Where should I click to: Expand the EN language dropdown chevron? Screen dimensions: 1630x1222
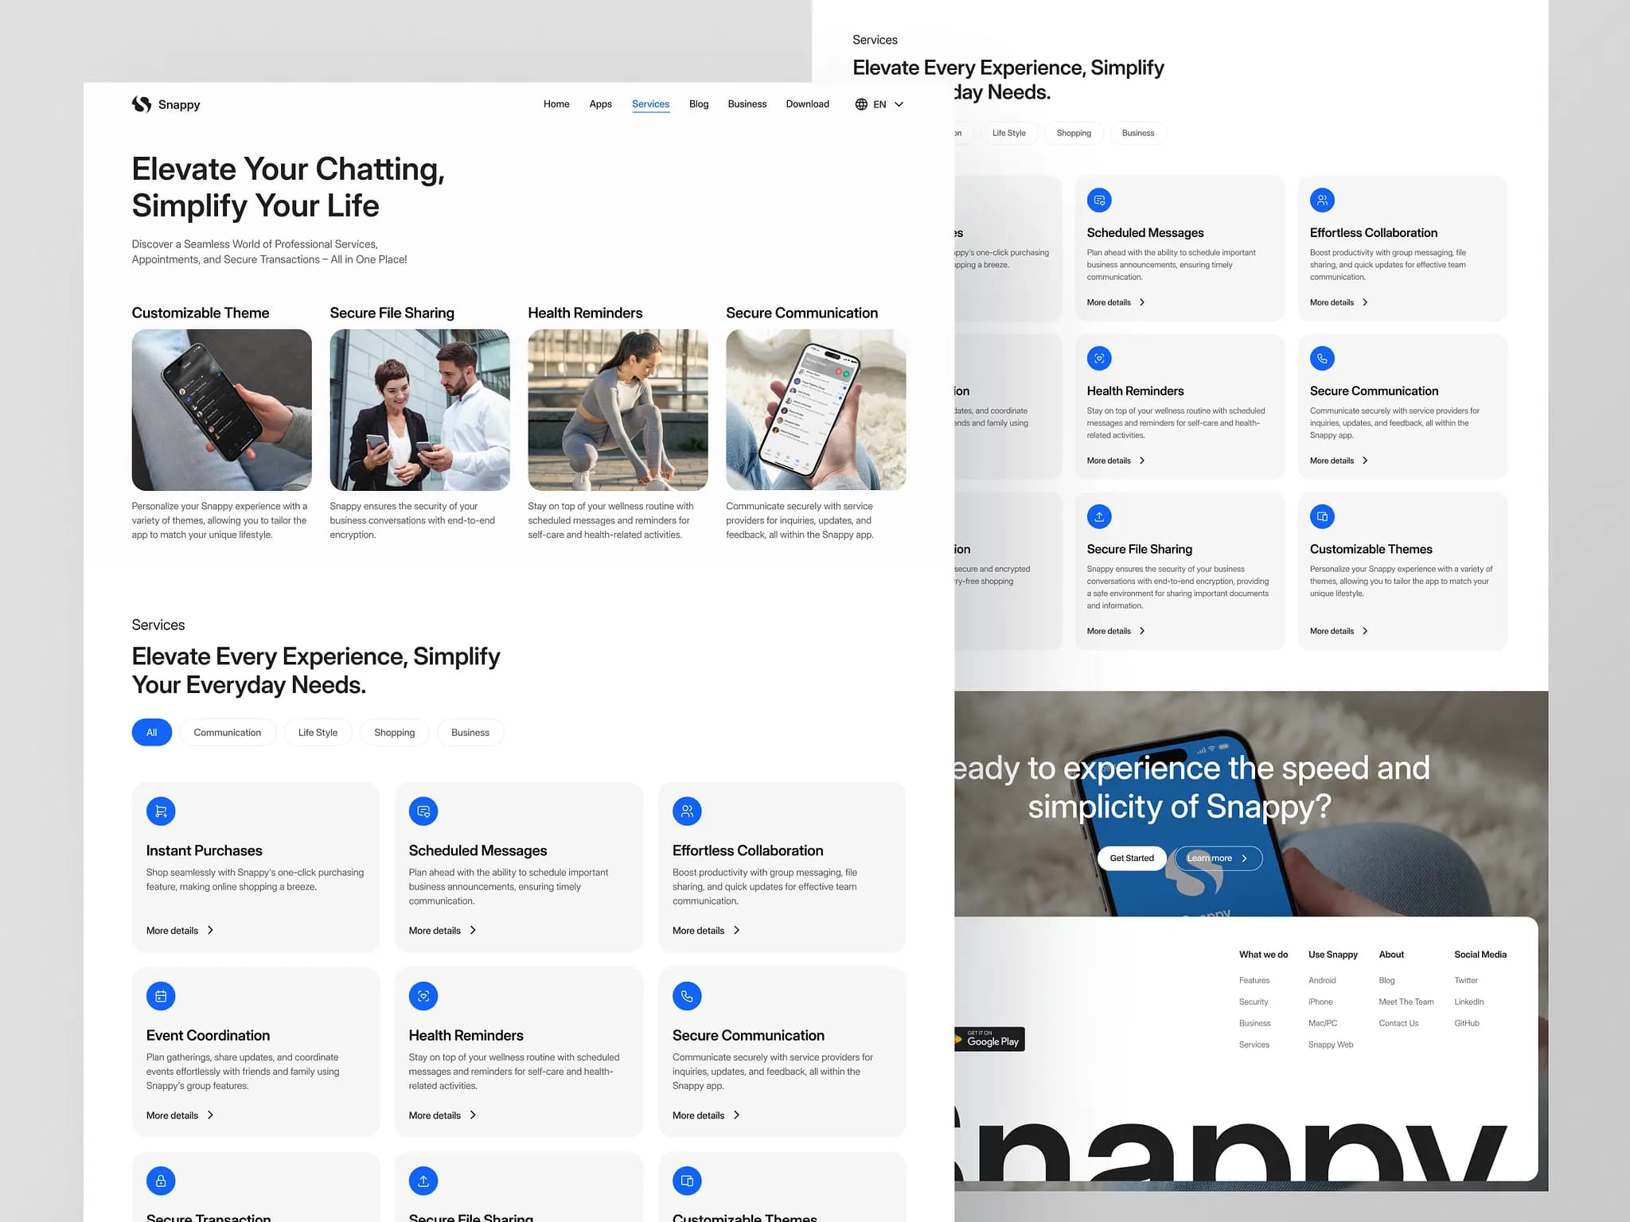tap(899, 104)
